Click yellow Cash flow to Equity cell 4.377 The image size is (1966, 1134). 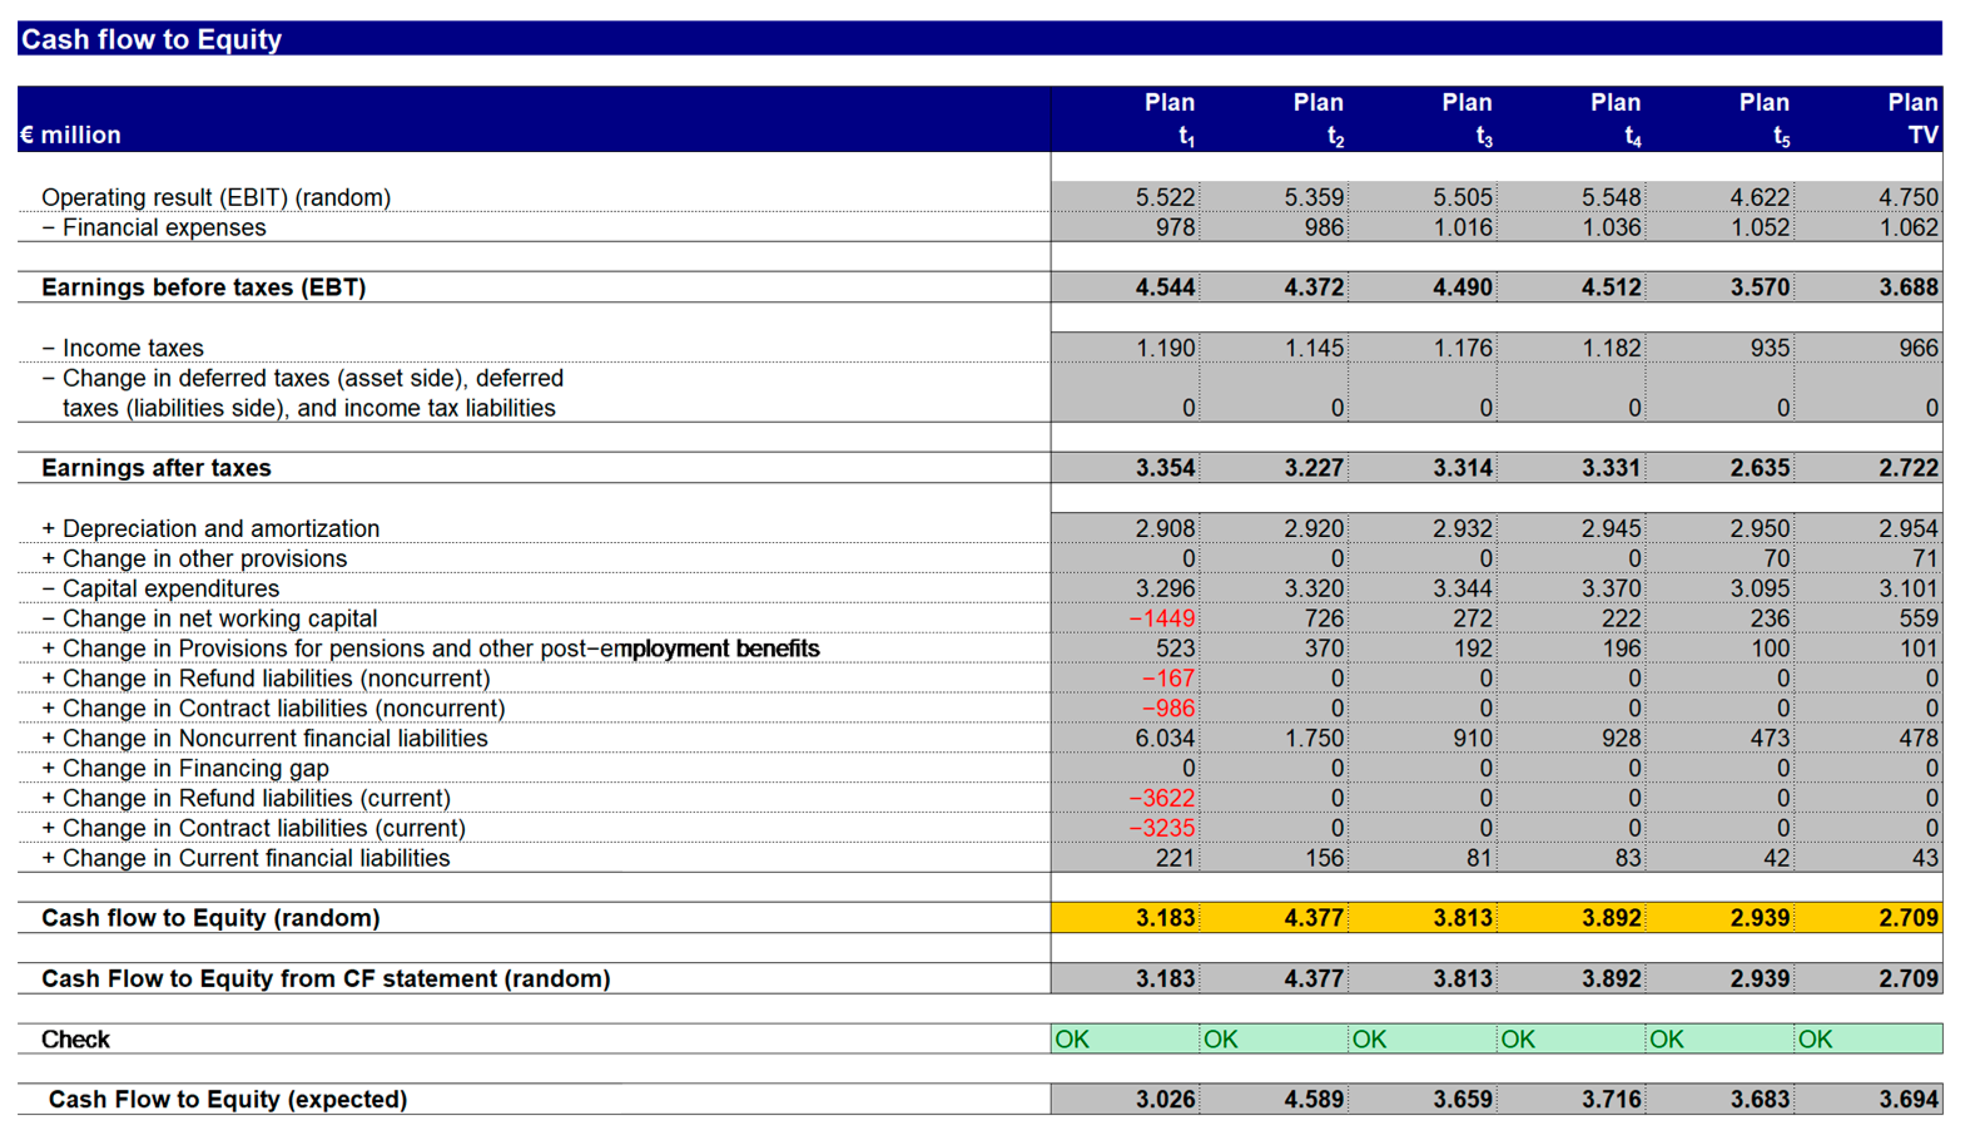coord(1313,918)
